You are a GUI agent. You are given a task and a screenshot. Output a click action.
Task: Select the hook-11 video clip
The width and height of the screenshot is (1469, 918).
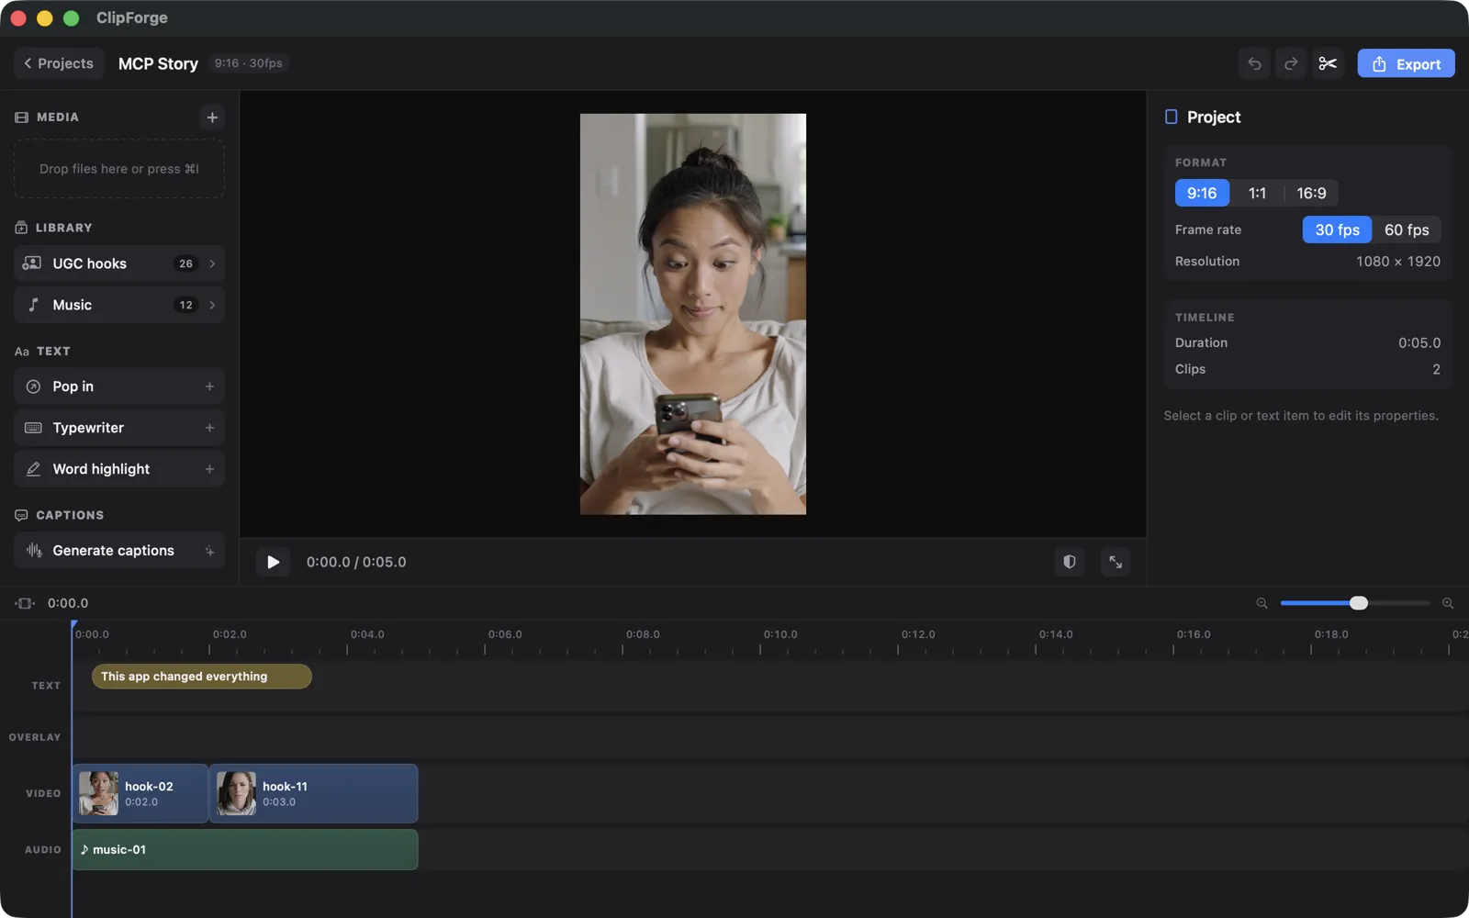(314, 793)
